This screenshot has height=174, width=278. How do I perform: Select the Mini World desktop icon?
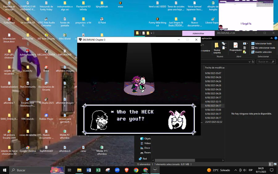[x=65, y=36]
